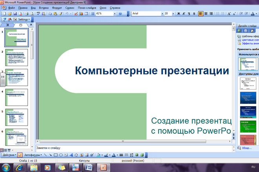Activate the Format Painter brush
The width and height of the screenshot is (259, 172).
[60, 14]
